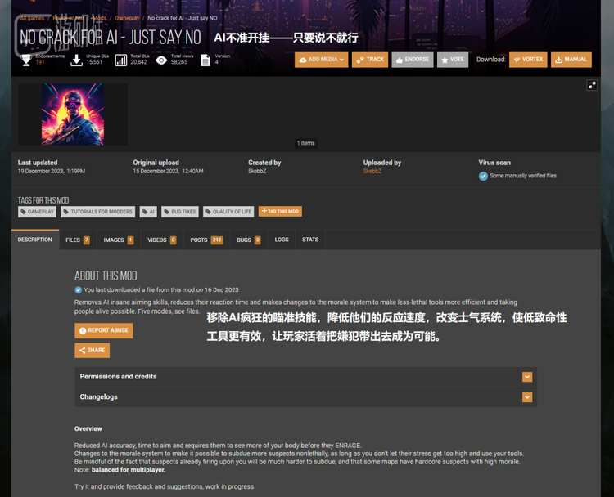Screen dimensions: 614x497
Task: Open the Bugs tab
Action: tap(249, 240)
